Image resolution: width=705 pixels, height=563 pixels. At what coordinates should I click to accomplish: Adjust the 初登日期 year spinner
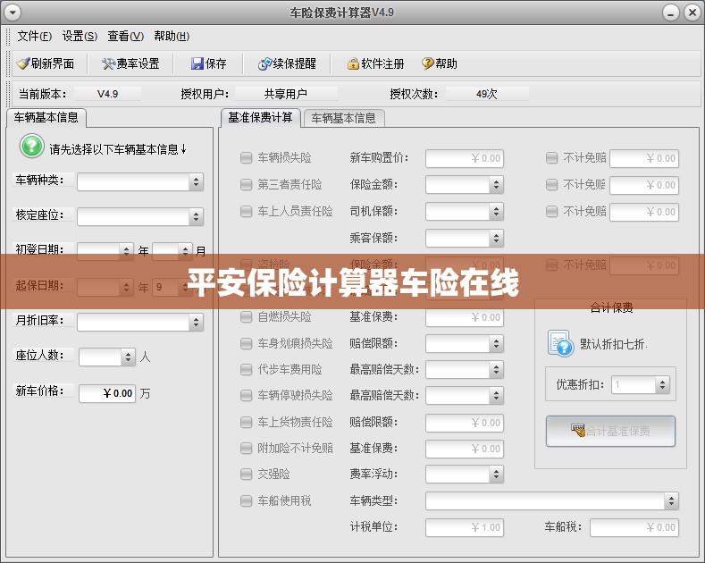(105, 251)
